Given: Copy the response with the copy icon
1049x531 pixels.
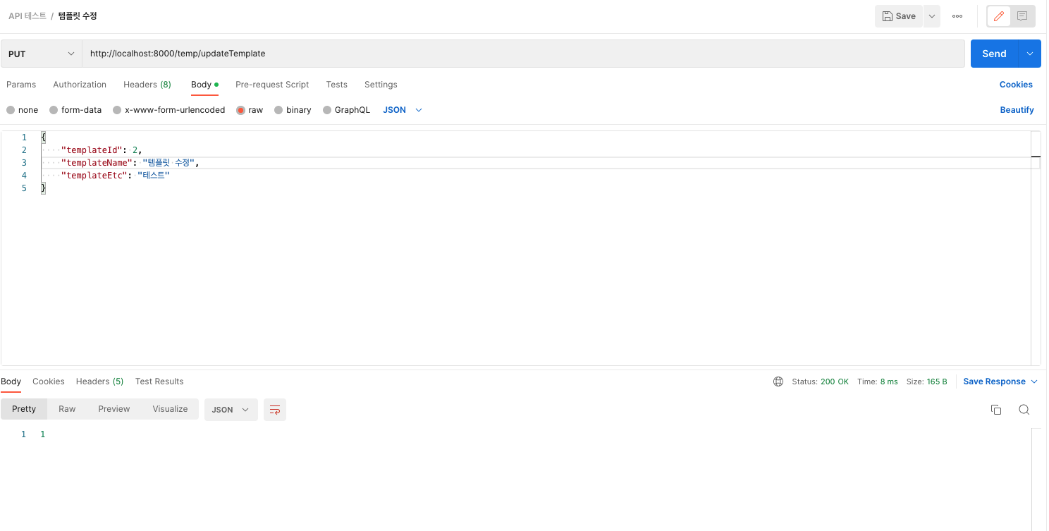Looking at the screenshot, I should [996, 410].
